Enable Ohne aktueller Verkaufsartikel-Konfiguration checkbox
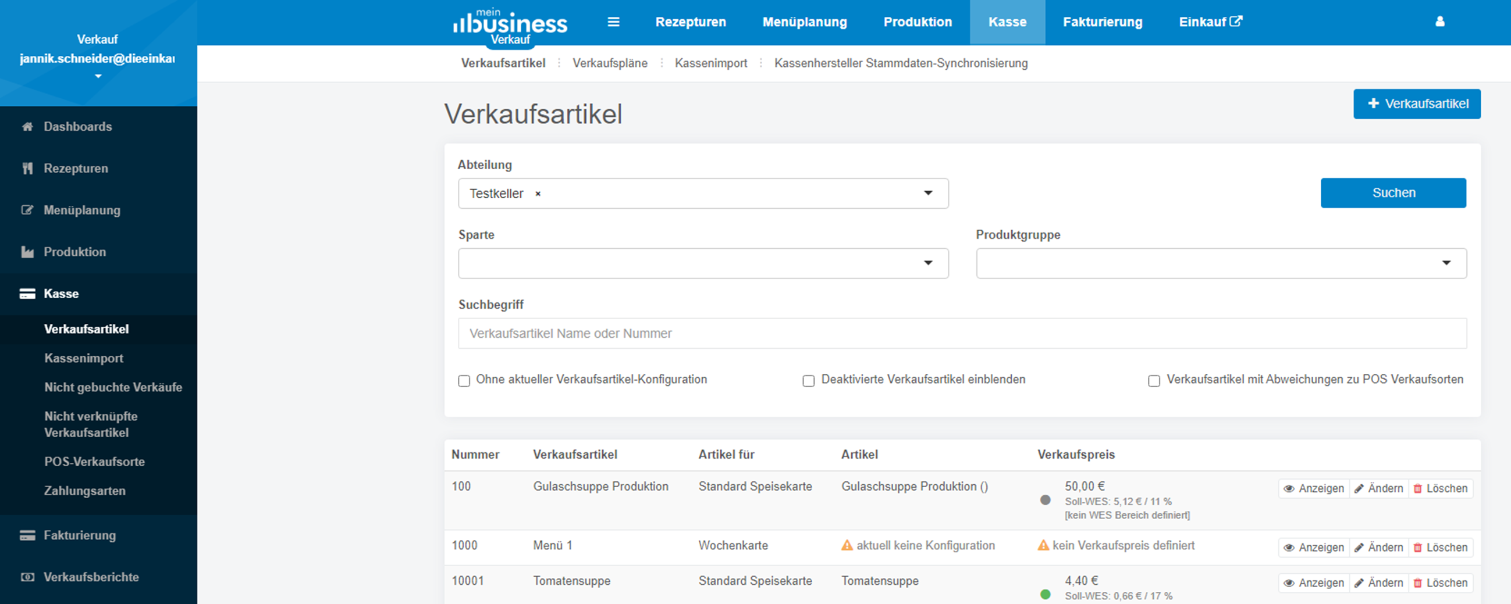This screenshot has width=1511, height=604. 464,381
